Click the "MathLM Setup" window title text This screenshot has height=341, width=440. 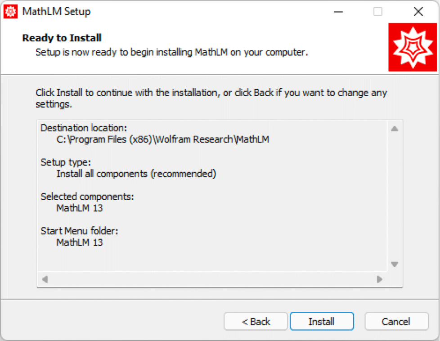click(56, 12)
